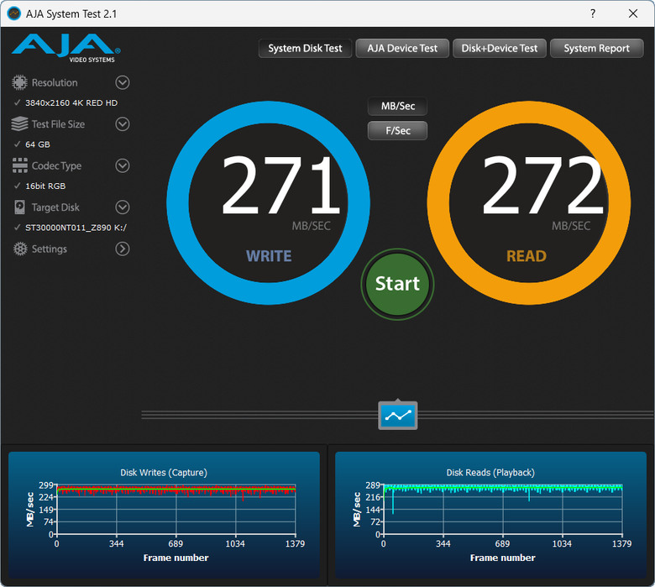Click the WRITE gauge label
Viewport: 655px width, 587px height.
[269, 255]
